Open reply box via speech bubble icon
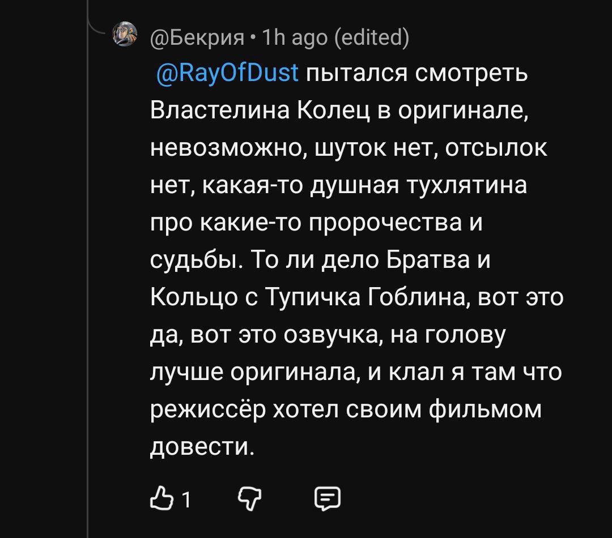 point(328,499)
